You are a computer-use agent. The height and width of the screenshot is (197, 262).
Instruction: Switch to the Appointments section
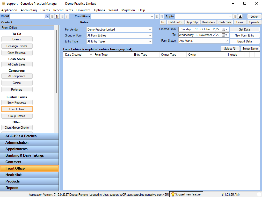tap(29, 149)
